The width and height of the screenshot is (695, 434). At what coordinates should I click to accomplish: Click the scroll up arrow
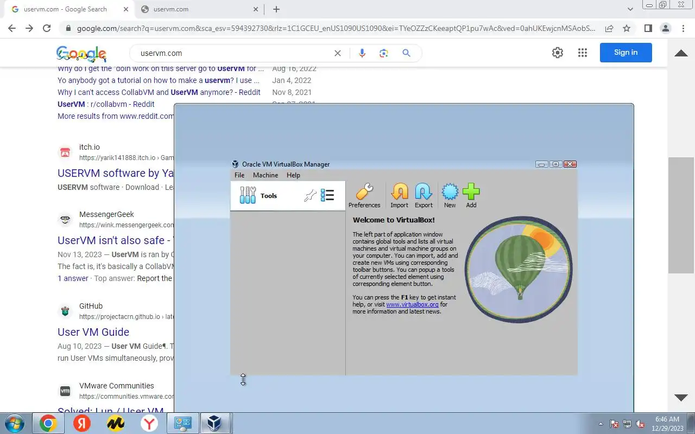coord(681,53)
